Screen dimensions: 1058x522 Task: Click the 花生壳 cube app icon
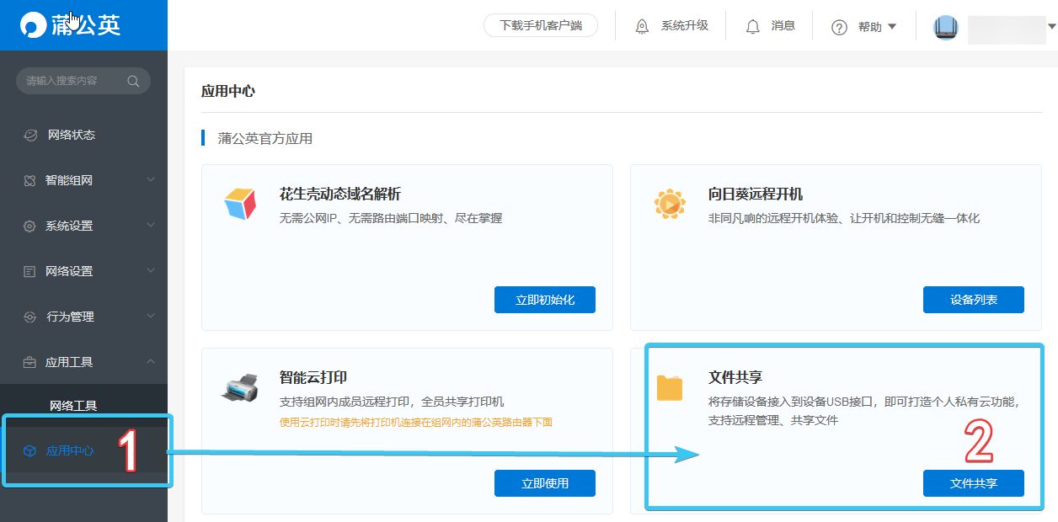click(240, 203)
